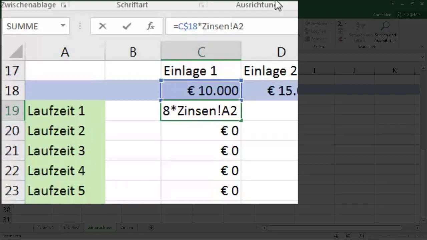Select row header 17

13,71
